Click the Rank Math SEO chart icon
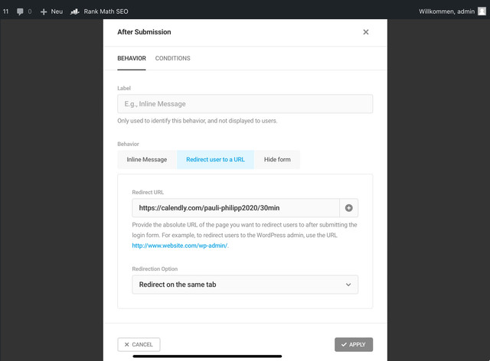 [75, 11]
